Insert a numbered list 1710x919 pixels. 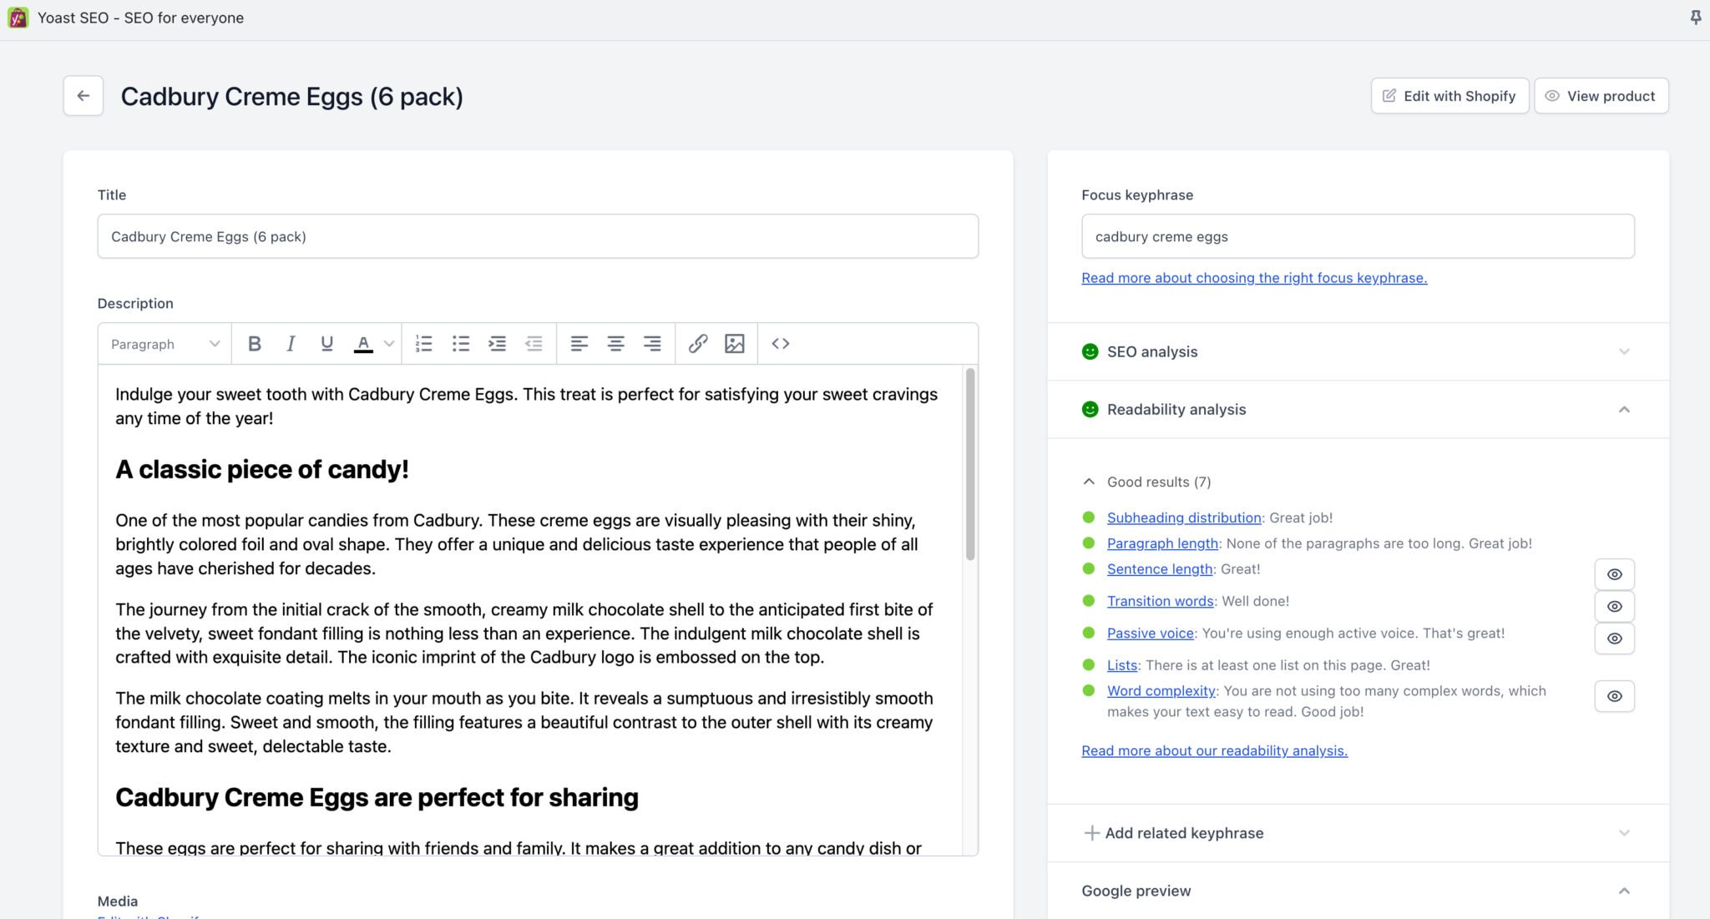tap(424, 343)
